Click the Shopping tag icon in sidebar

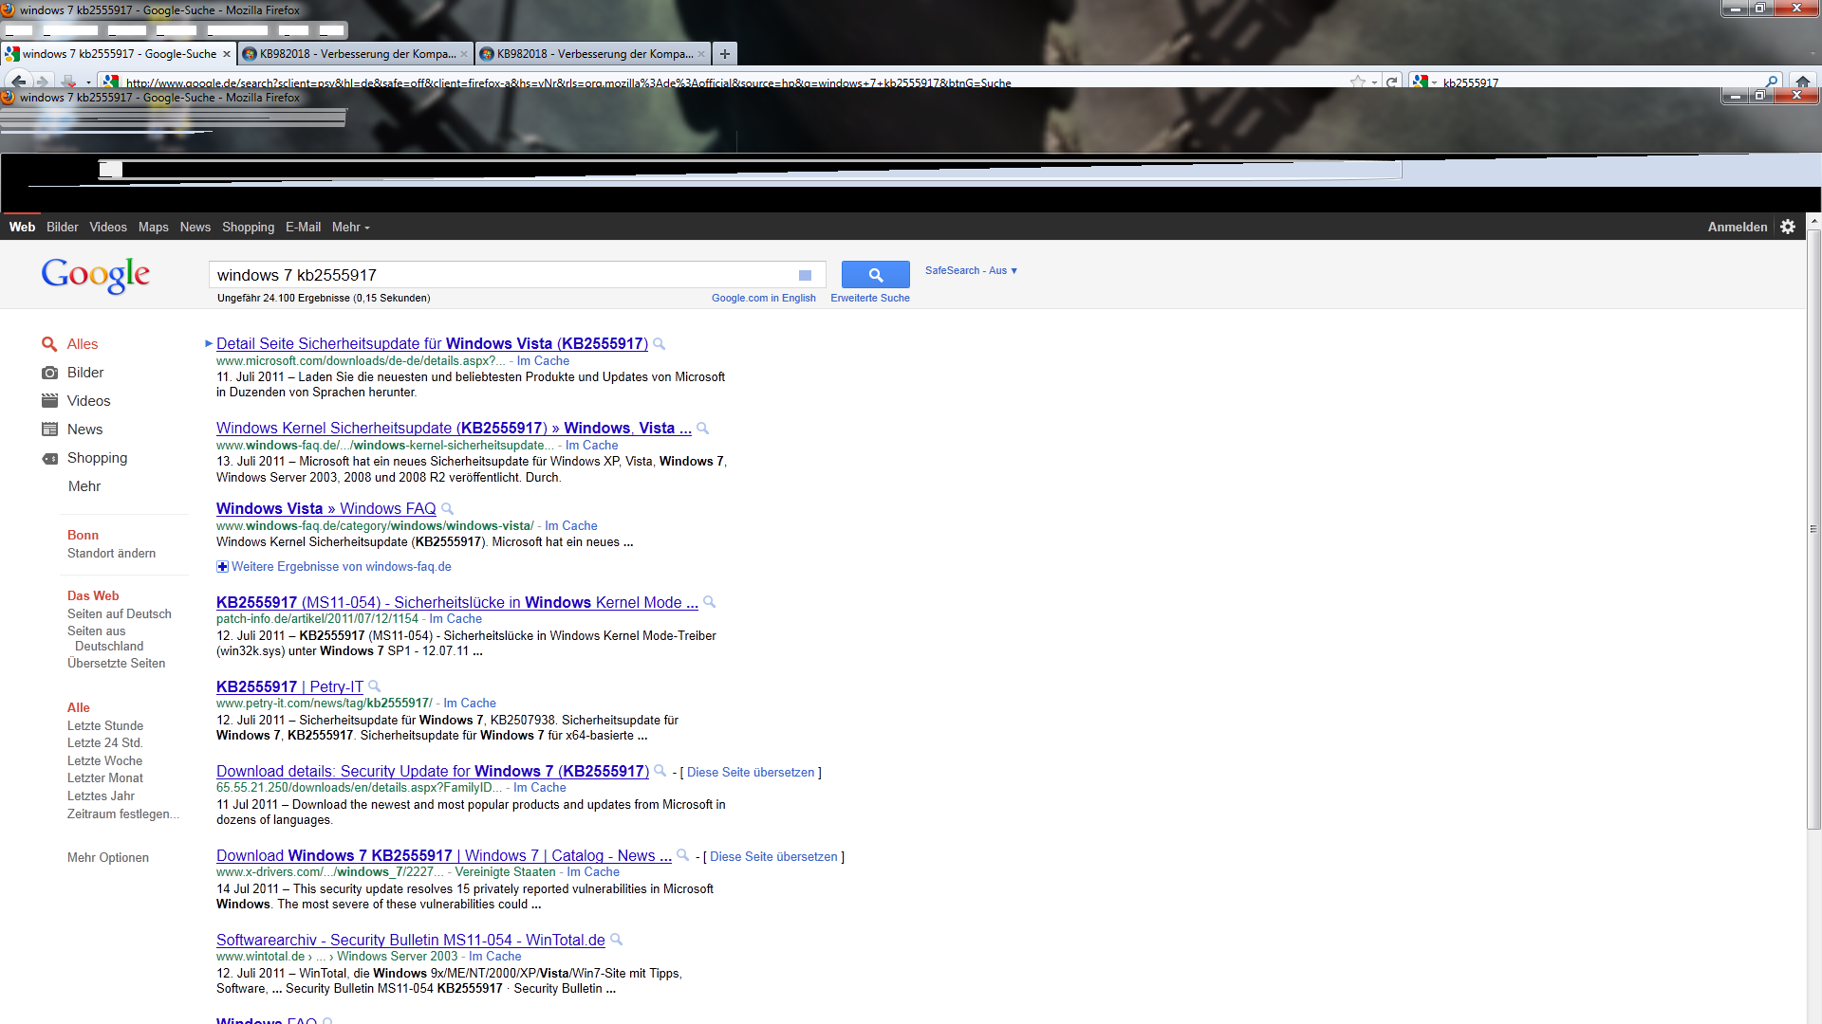pos(49,459)
